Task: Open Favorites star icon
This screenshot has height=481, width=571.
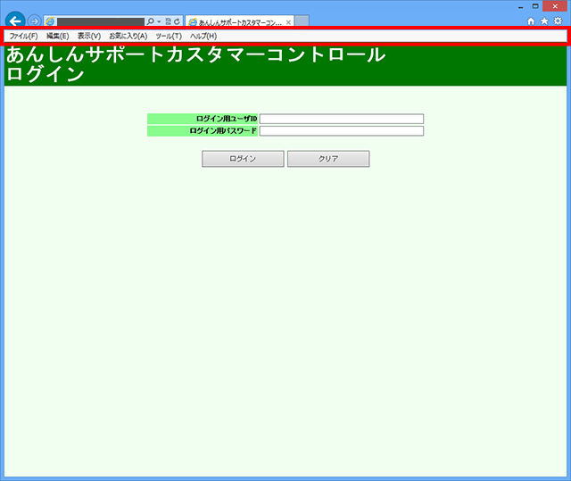Action: 544,21
